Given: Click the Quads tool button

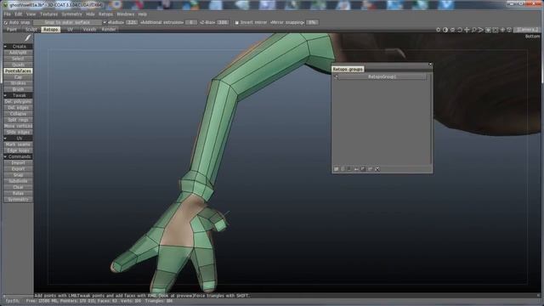Looking at the screenshot, I should coord(18,65).
